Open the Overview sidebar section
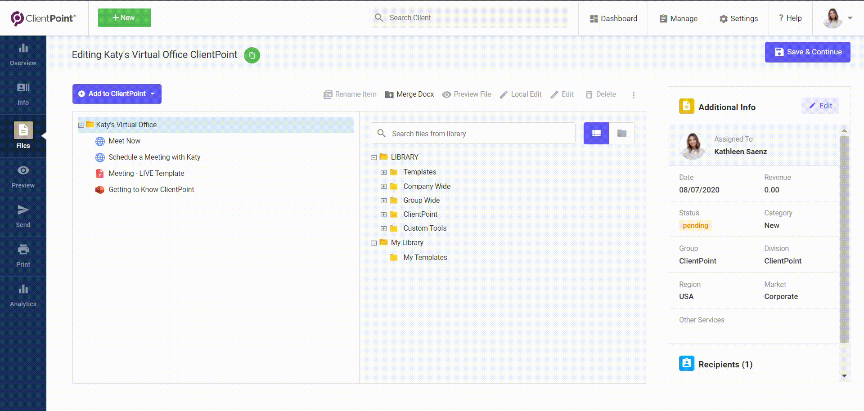The height and width of the screenshot is (411, 864). tap(23, 55)
